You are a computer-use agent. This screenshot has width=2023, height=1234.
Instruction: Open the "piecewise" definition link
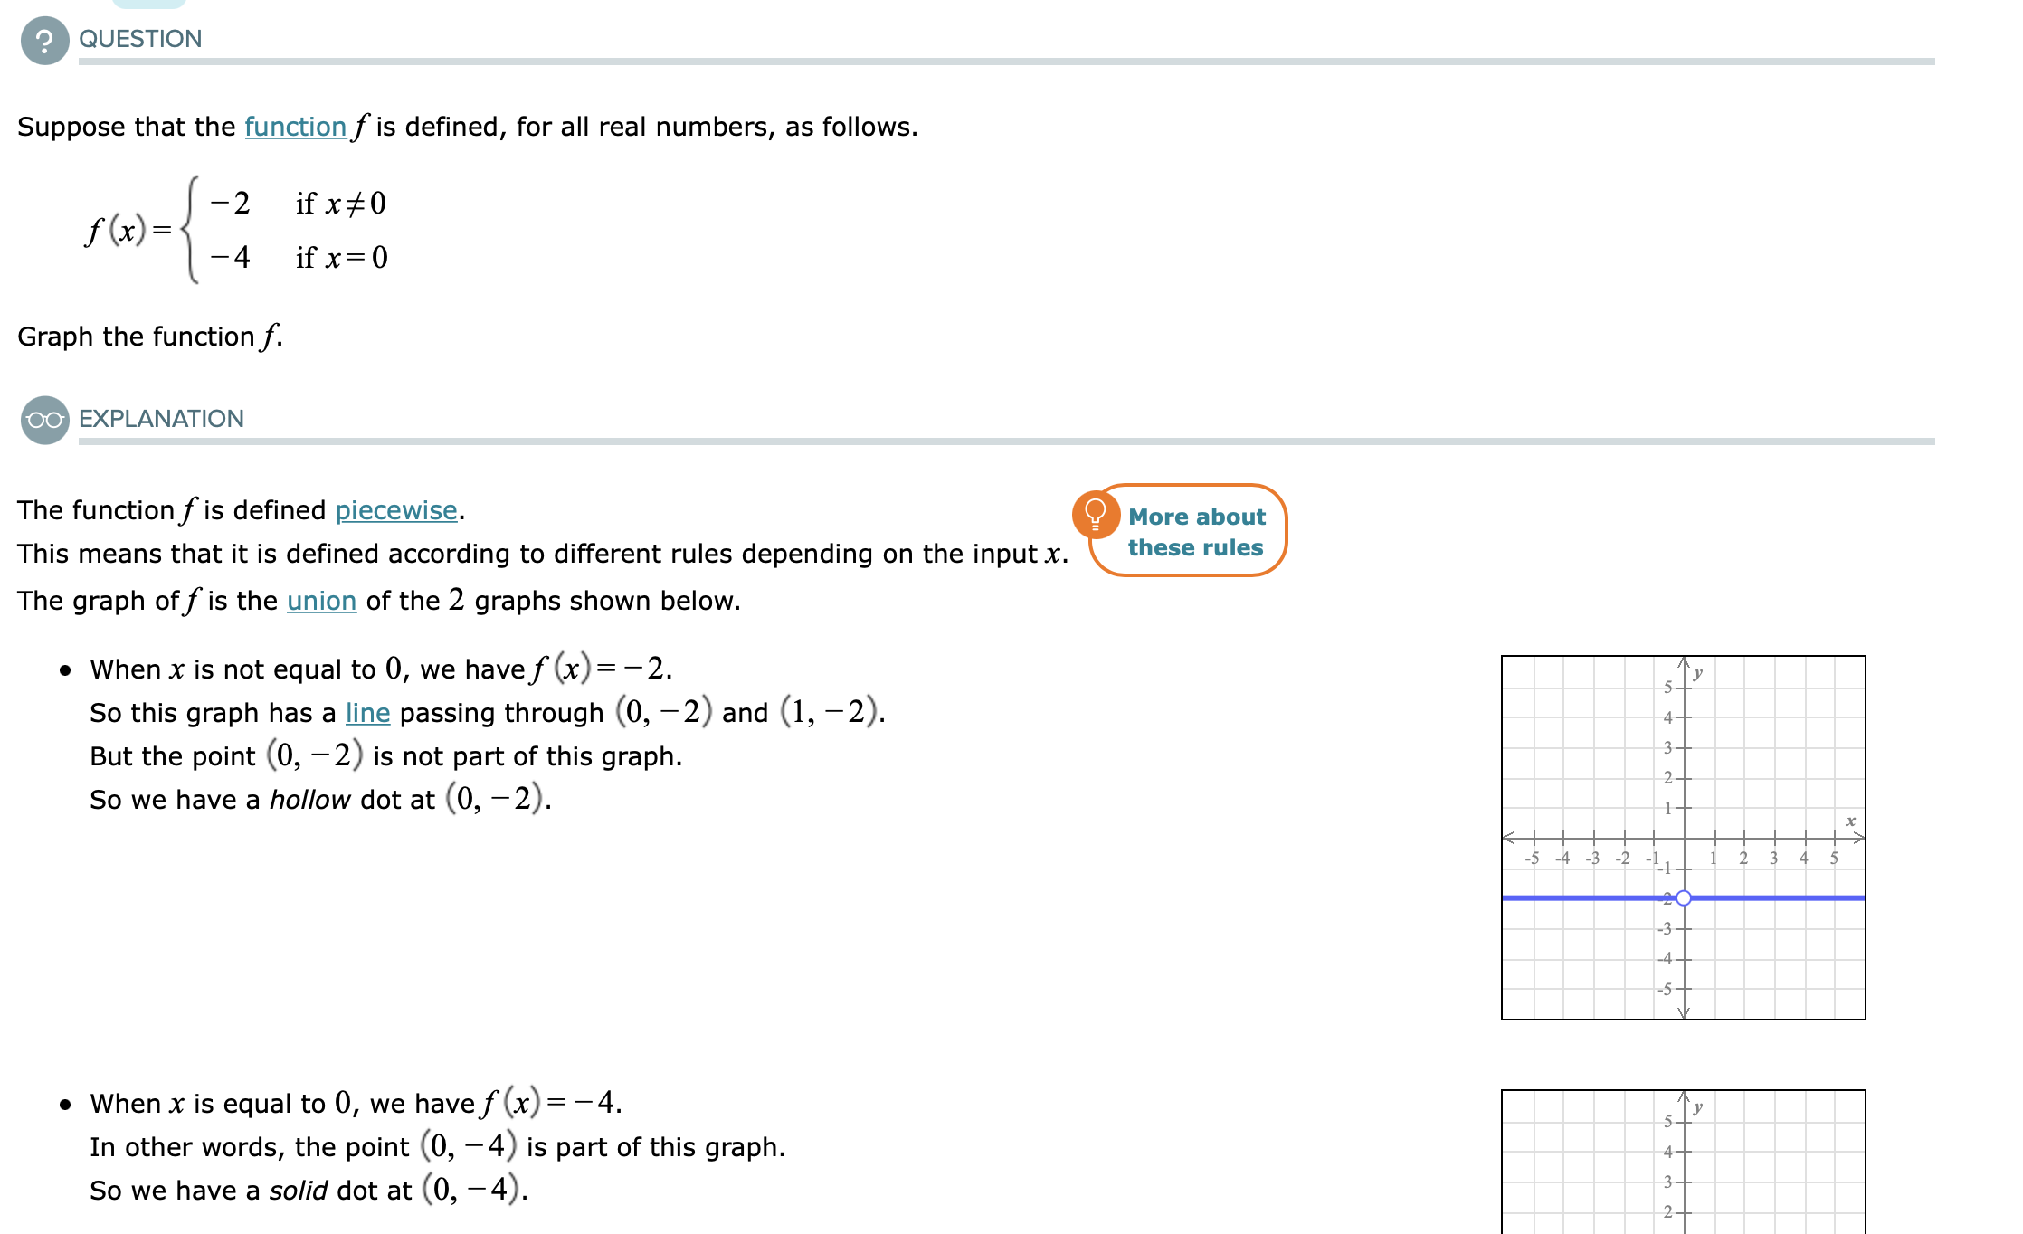[396, 510]
